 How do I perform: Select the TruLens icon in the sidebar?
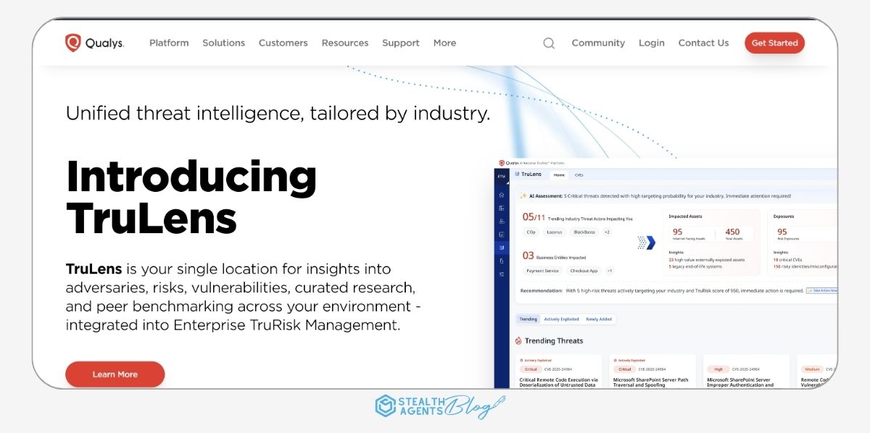(x=502, y=248)
